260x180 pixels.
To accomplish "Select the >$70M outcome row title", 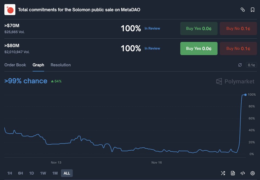I will [12, 25].
